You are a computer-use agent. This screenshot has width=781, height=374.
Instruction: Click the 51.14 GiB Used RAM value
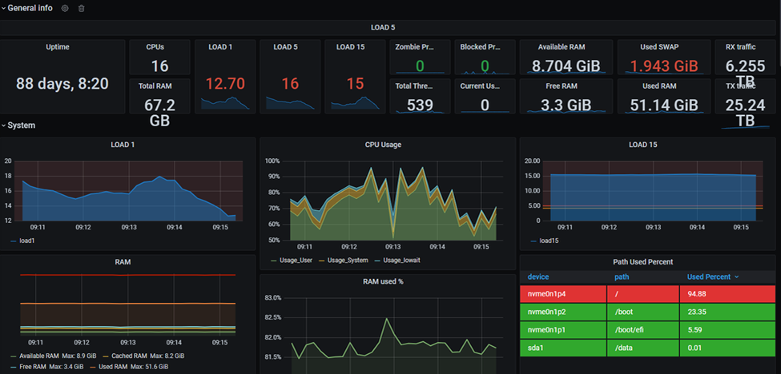664,105
